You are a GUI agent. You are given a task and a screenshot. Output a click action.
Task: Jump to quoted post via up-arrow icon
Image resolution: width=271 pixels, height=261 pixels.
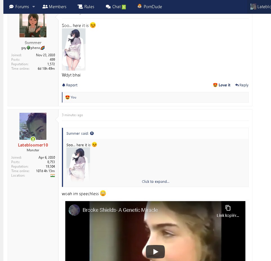92,133
